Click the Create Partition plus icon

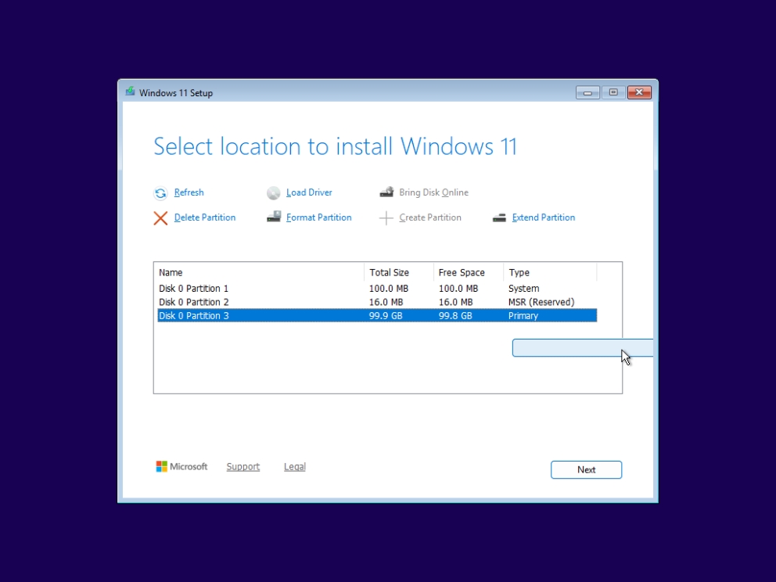tap(386, 218)
